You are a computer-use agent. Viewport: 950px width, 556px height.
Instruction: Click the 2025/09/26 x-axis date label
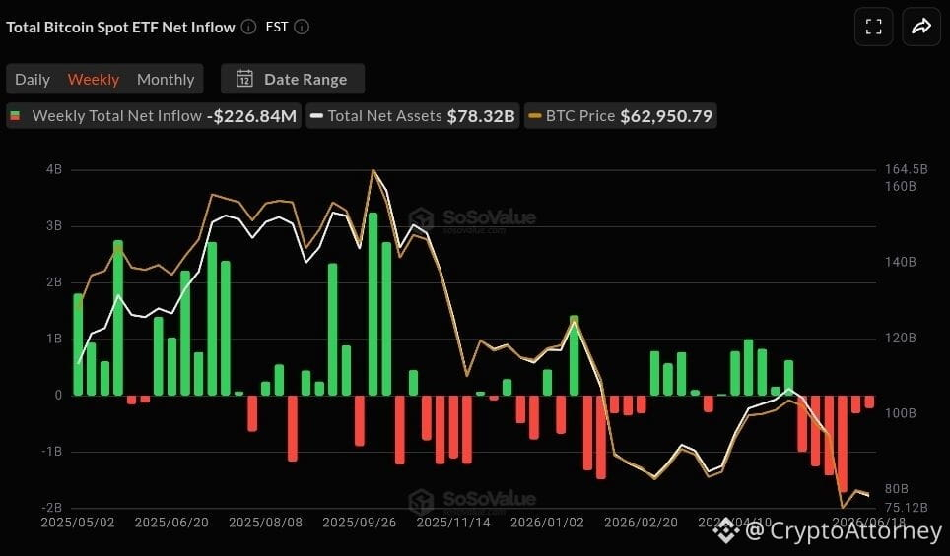click(x=360, y=523)
